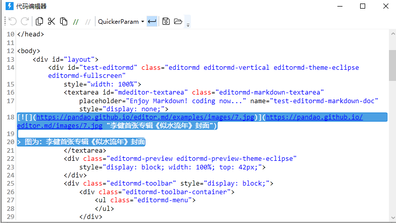Click "editormd-toolbar-container" class value
This screenshot has width=396, height=223.
(x=176, y=192)
